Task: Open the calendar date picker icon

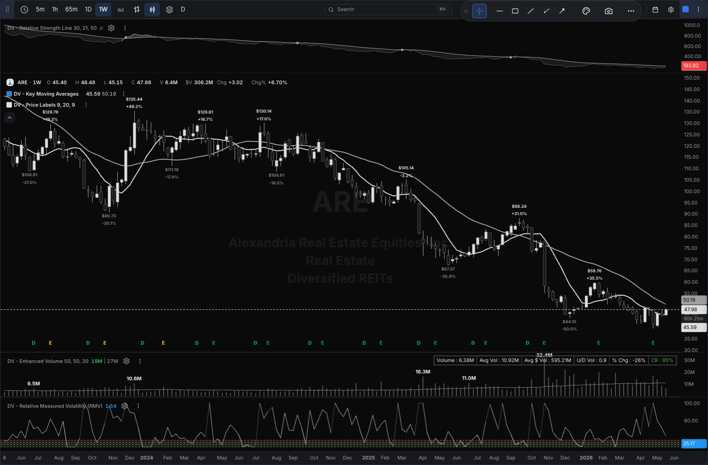Action: (x=655, y=9)
